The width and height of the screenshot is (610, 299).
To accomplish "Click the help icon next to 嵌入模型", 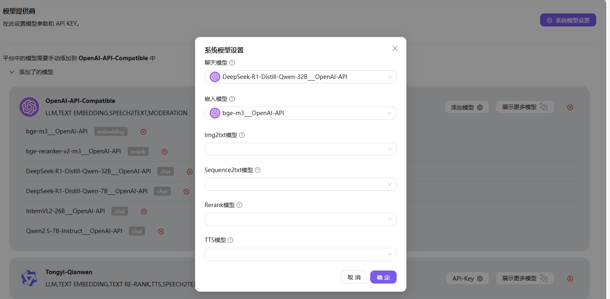I will click(232, 99).
